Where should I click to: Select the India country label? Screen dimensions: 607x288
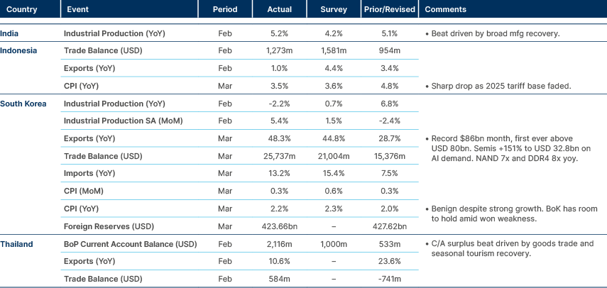tap(9, 33)
